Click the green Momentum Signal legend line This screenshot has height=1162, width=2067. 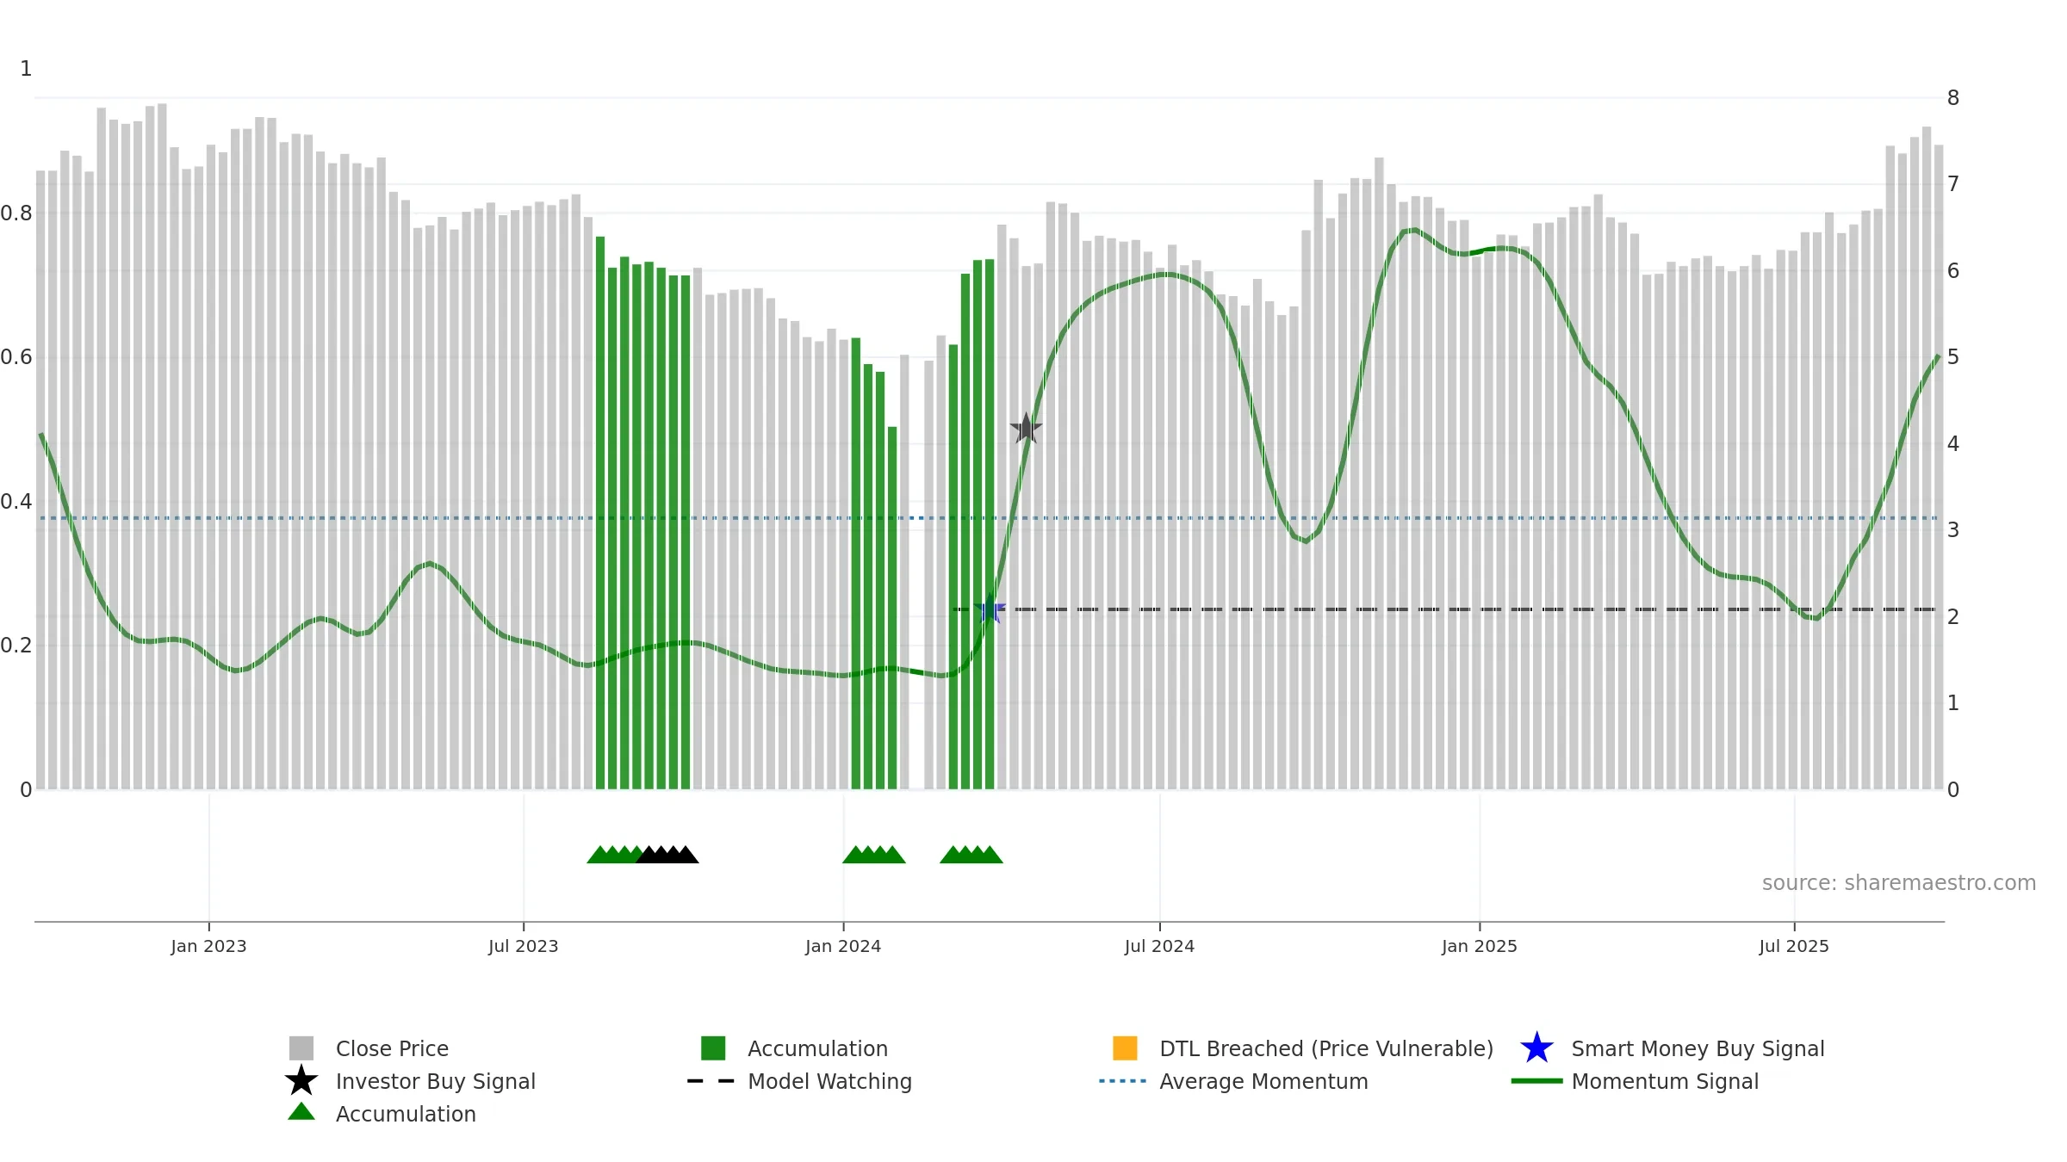tap(1536, 1081)
